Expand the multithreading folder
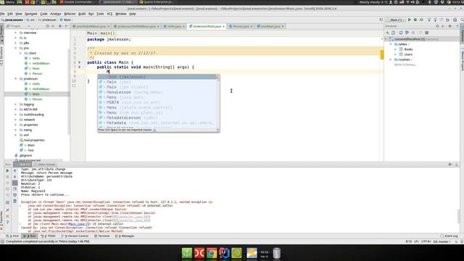This screenshot has width=464, height=261. tap(16, 115)
